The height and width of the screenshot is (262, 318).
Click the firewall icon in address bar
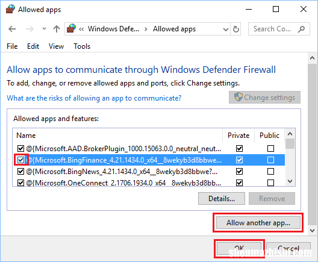[x=71, y=28]
